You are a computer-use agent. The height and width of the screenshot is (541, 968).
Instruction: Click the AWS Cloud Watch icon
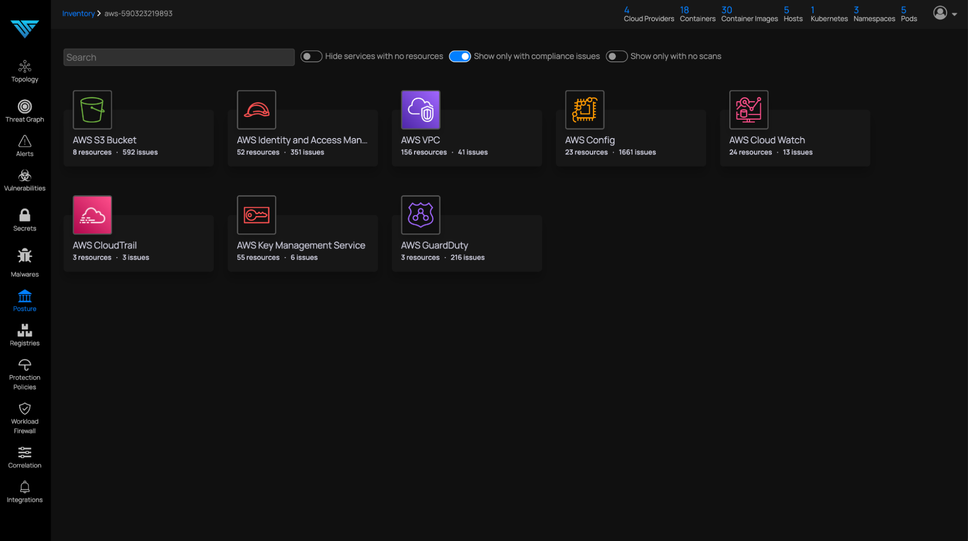coord(749,109)
